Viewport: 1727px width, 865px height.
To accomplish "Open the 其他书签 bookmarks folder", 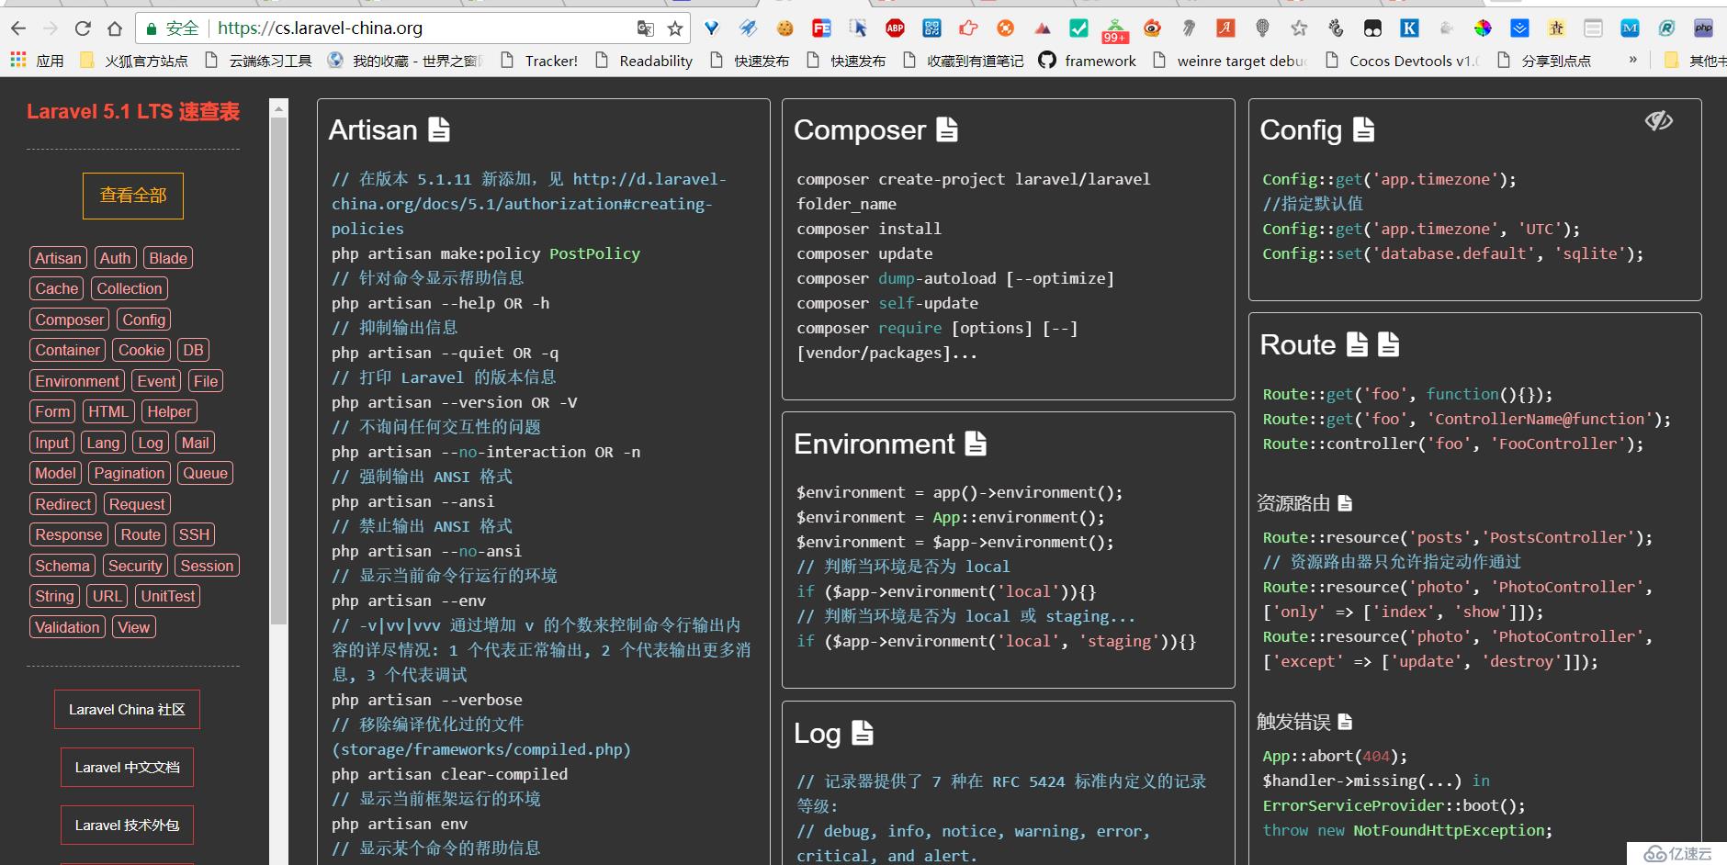I will pyautogui.click(x=1697, y=61).
